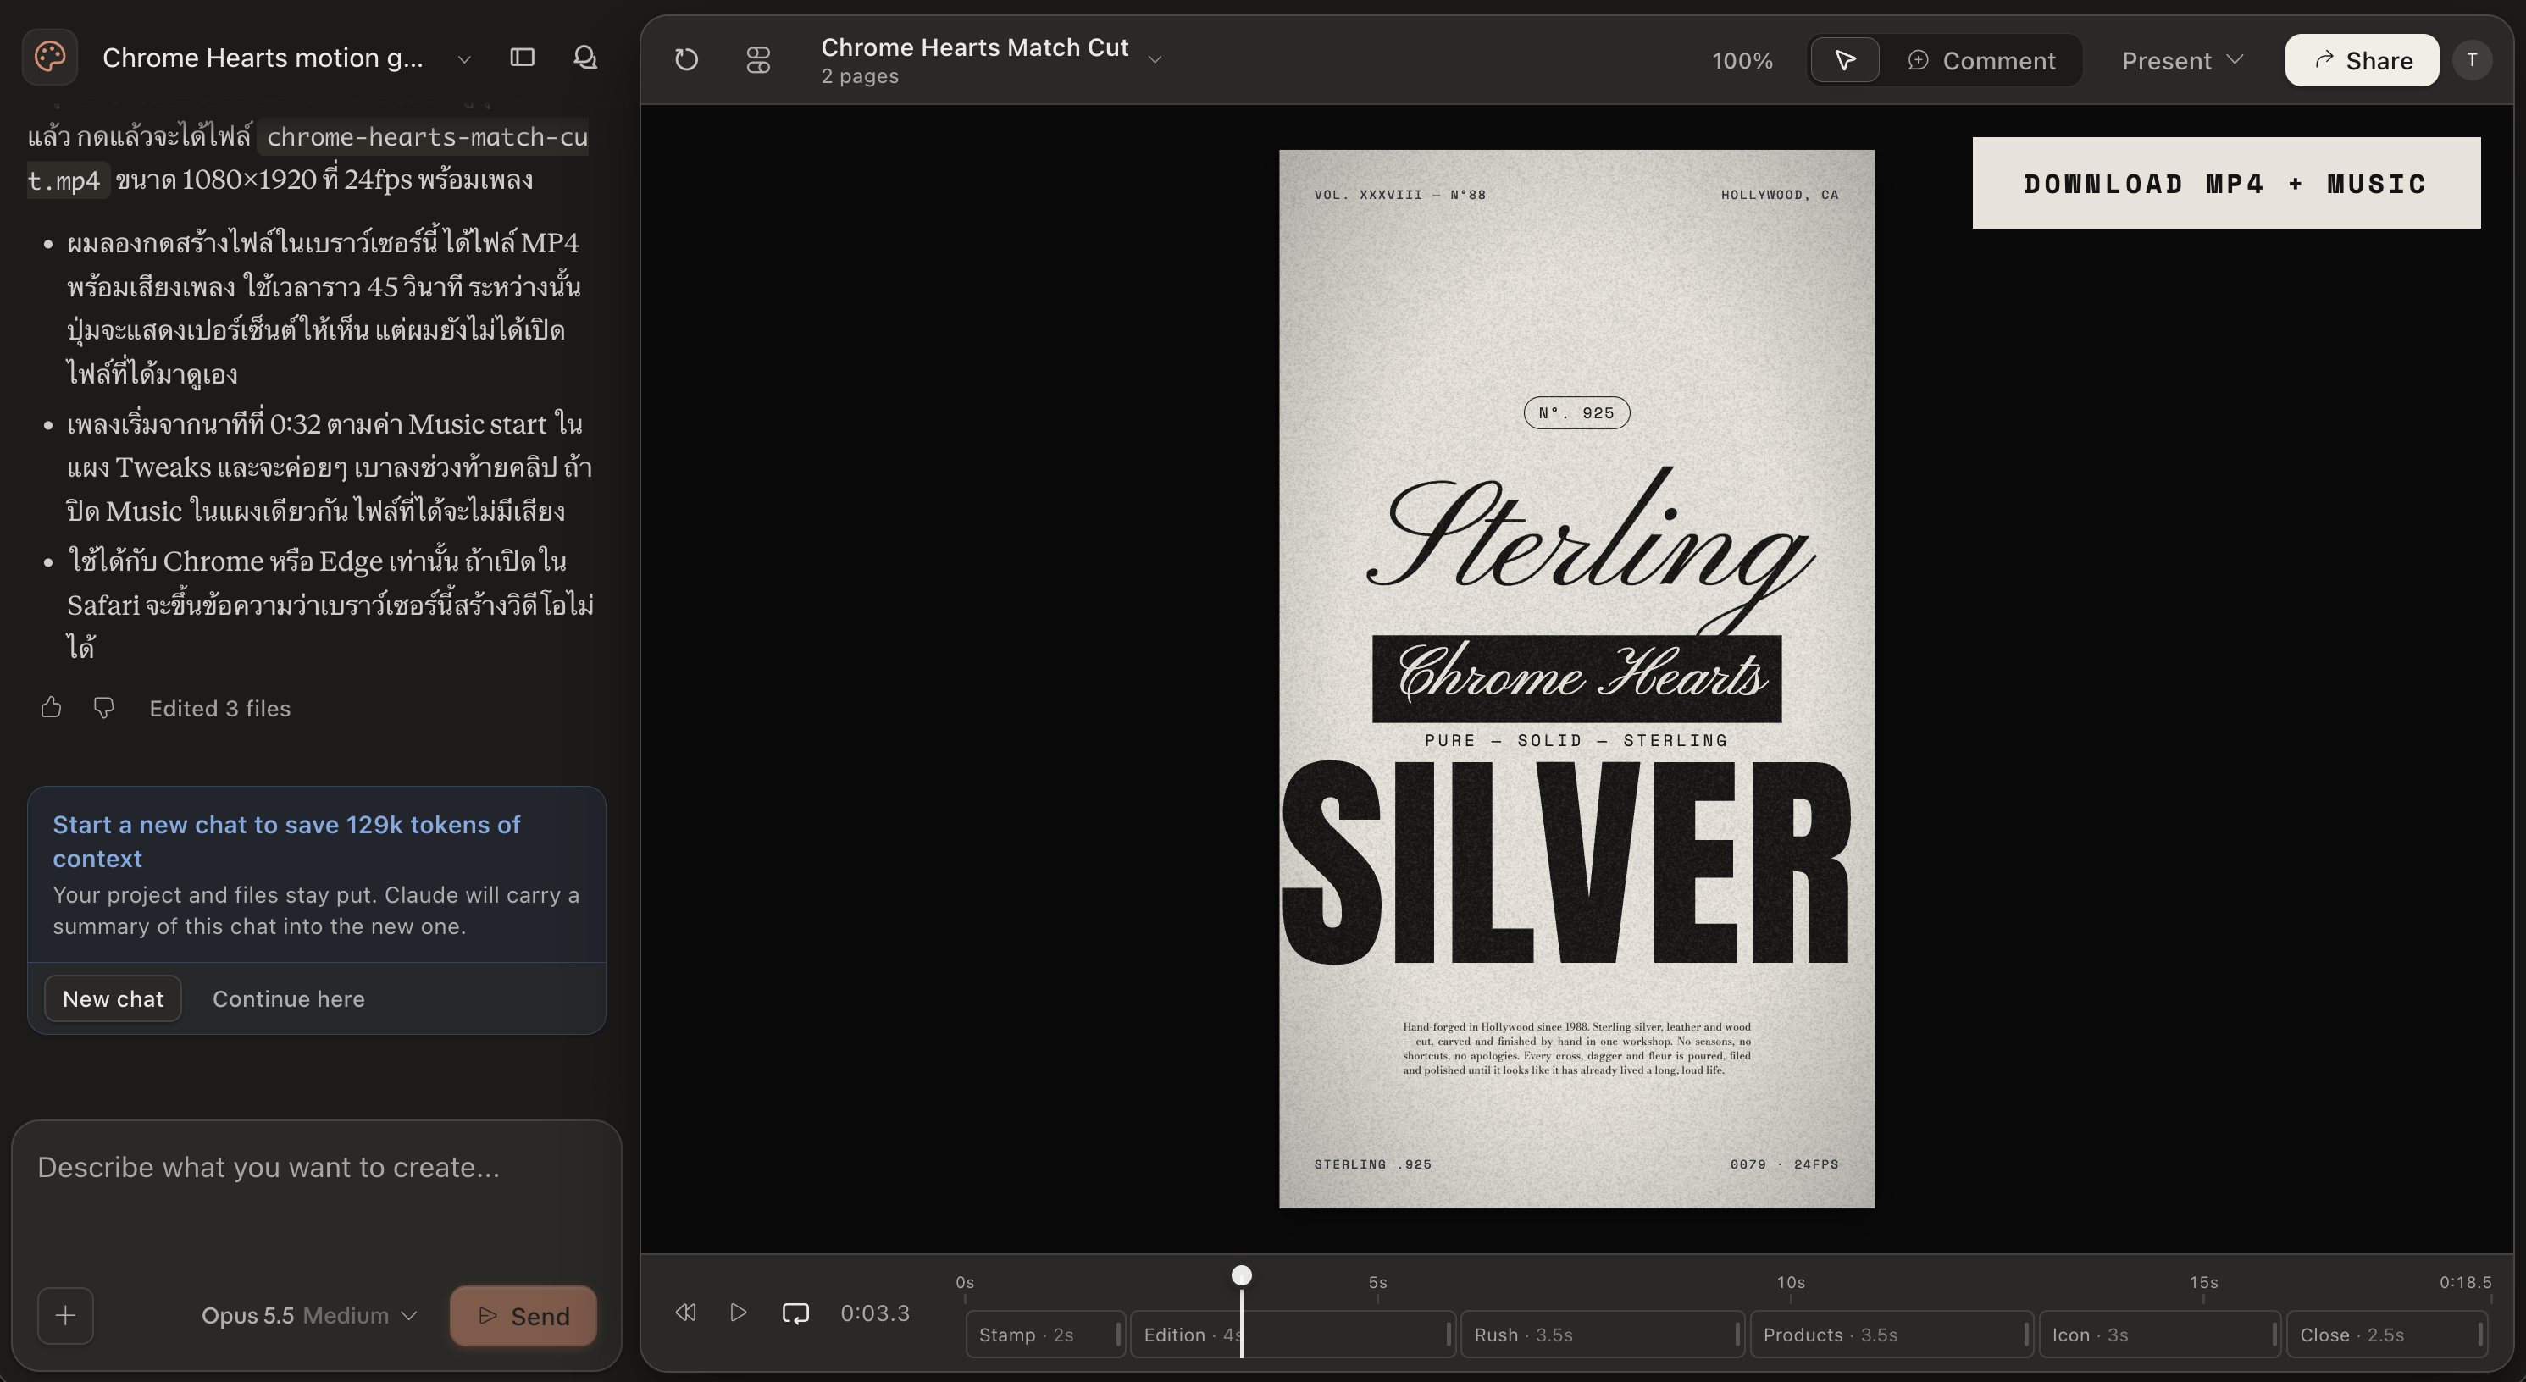The height and width of the screenshot is (1382, 2526).
Task: Click the 100% zoom level
Action: (x=1742, y=61)
